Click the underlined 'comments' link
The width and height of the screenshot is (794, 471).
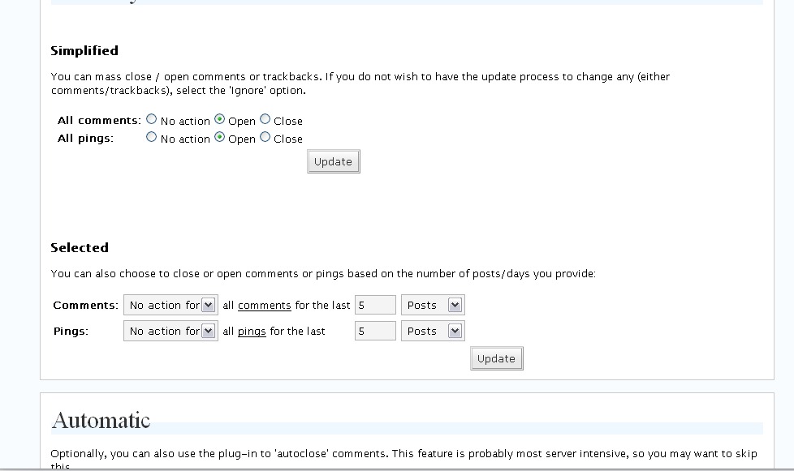click(265, 306)
